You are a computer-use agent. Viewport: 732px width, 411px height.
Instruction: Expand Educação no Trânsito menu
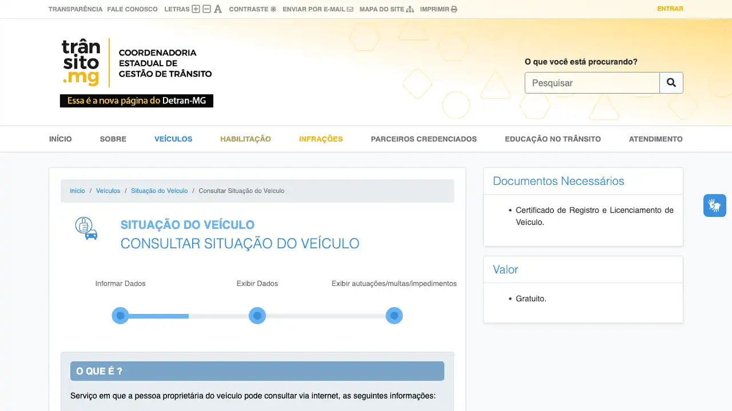coord(552,139)
